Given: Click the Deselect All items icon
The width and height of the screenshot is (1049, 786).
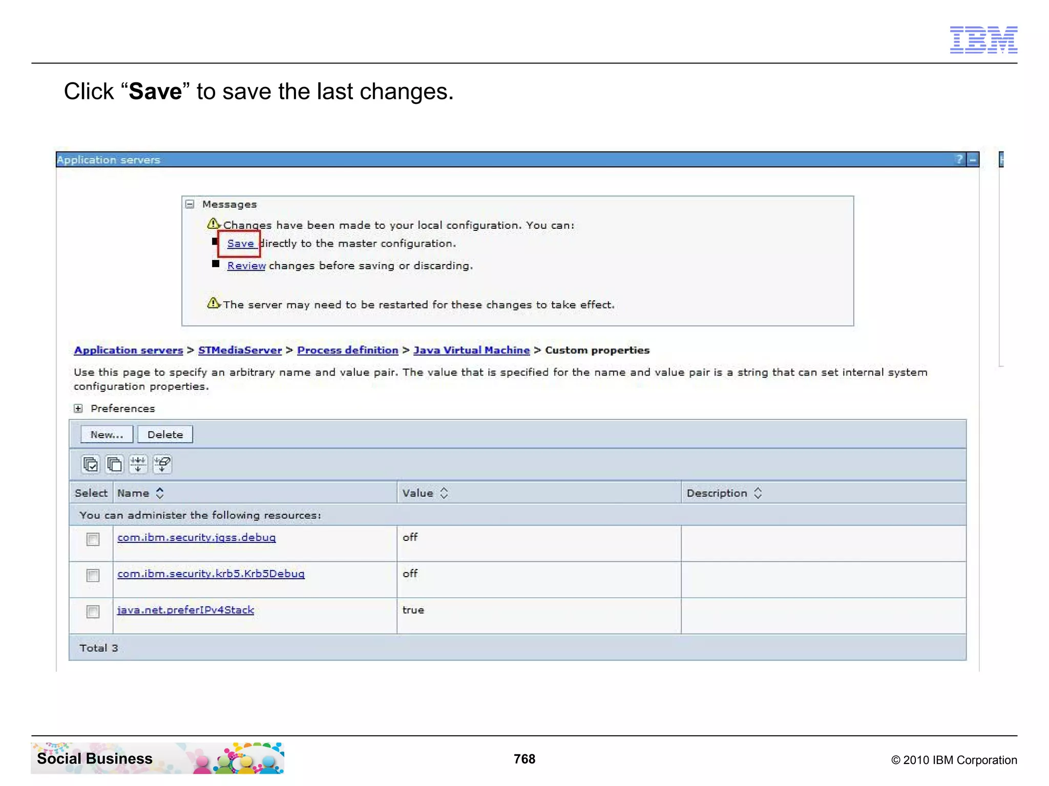Looking at the screenshot, I should click(114, 464).
